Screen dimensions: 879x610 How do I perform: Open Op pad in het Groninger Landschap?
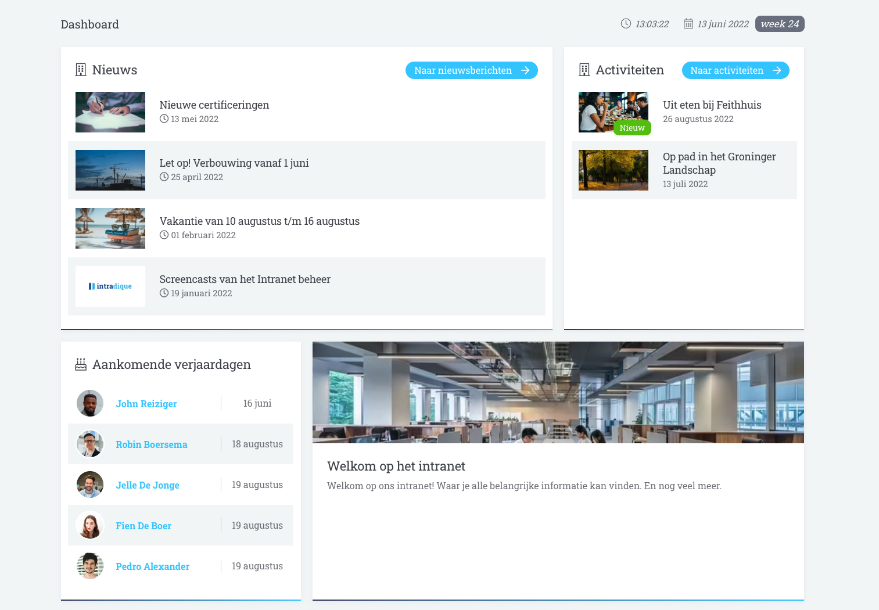pos(719,163)
